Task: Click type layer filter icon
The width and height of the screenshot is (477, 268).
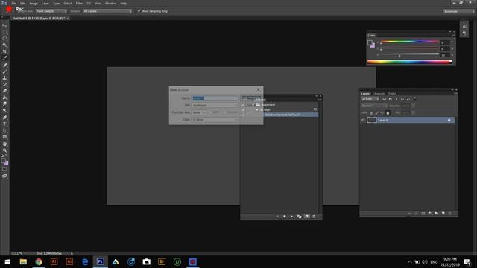Action: (x=396, y=99)
